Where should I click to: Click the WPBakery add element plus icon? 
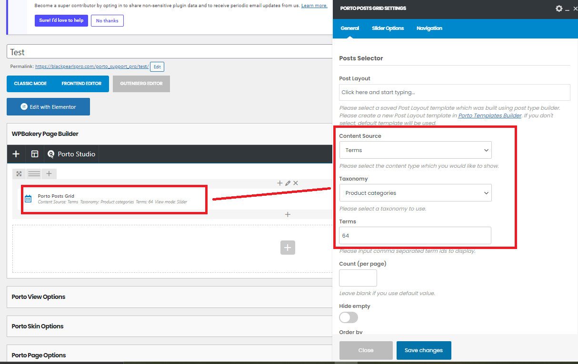click(16, 154)
